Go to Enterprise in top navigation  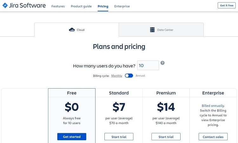122,6
